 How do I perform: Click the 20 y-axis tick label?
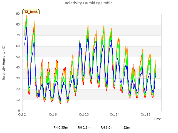coord(18,89)
